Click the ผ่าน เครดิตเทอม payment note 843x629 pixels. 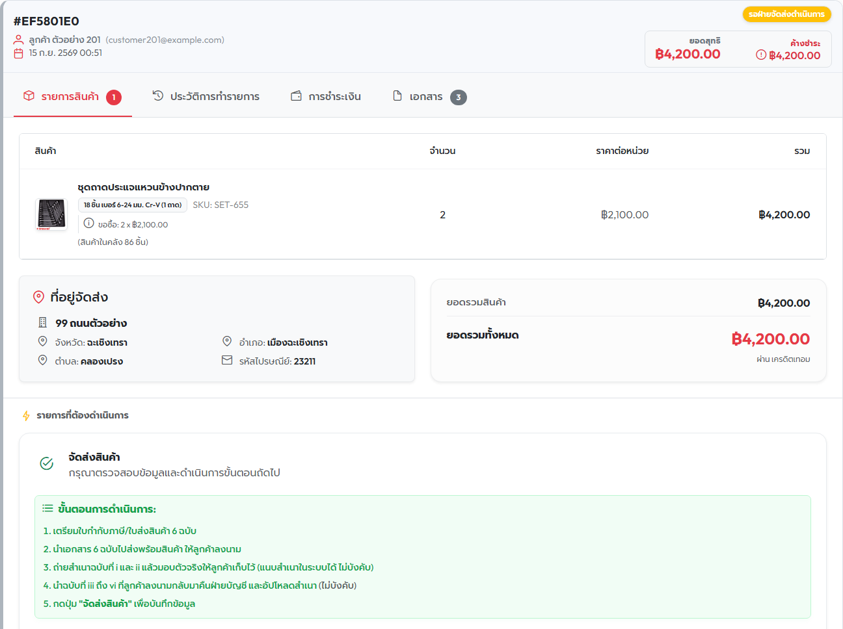[783, 359]
